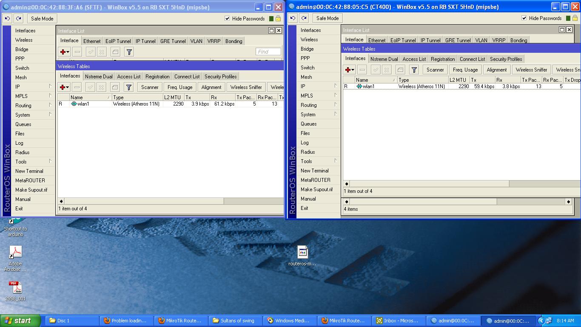The width and height of the screenshot is (581, 327).
Task: Click comment icon in SFTF Wireless Tables
Action: 115,87
